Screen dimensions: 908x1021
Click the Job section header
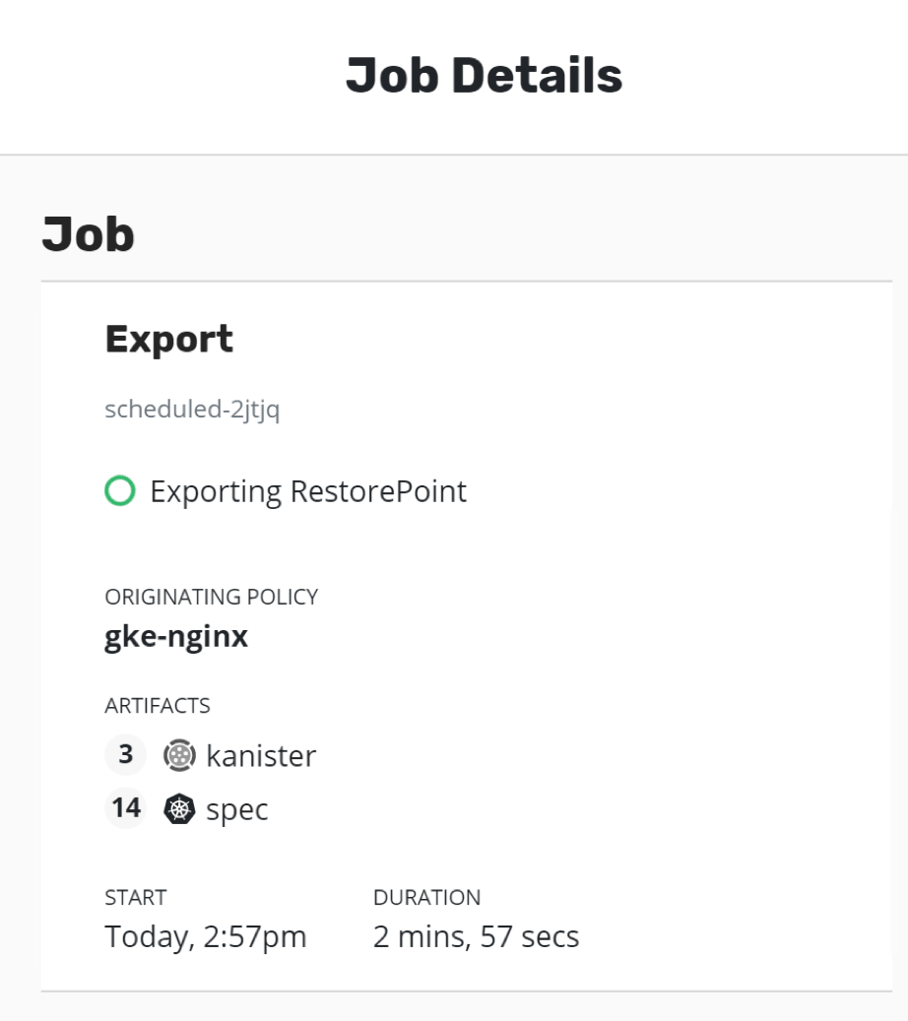[88, 233]
